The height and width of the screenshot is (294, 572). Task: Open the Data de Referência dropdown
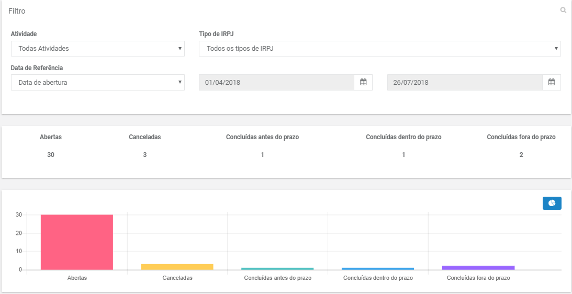[98, 83]
